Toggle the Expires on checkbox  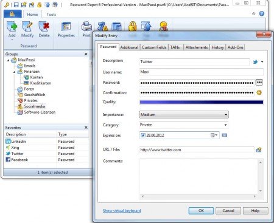[x=143, y=135]
